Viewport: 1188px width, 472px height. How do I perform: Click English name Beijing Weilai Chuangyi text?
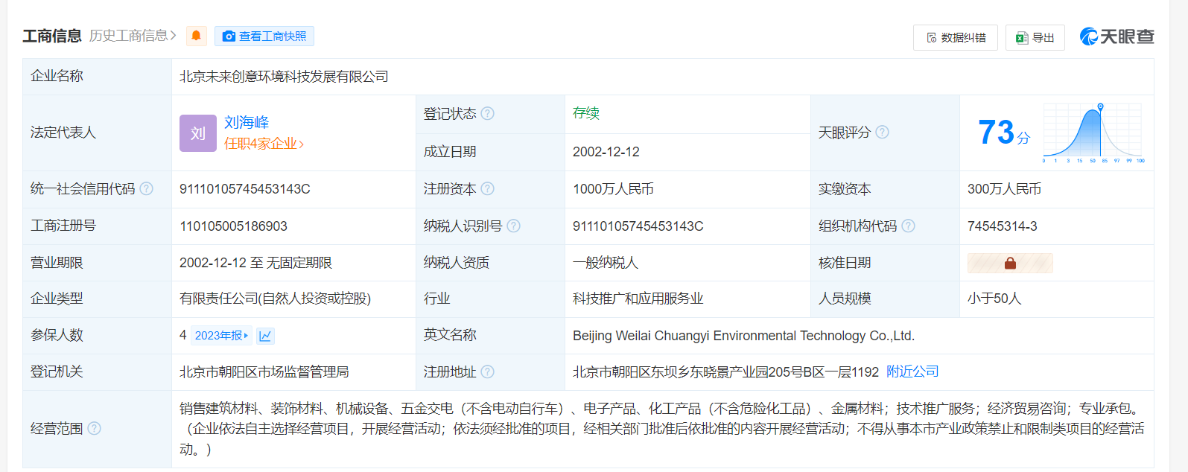743,336
